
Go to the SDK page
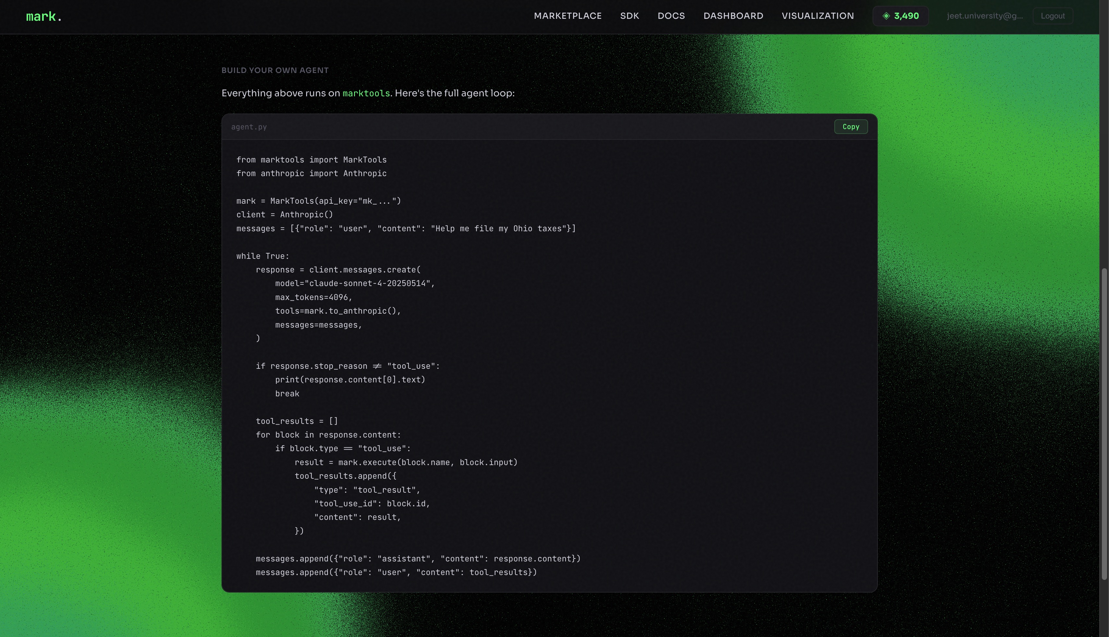pos(629,16)
